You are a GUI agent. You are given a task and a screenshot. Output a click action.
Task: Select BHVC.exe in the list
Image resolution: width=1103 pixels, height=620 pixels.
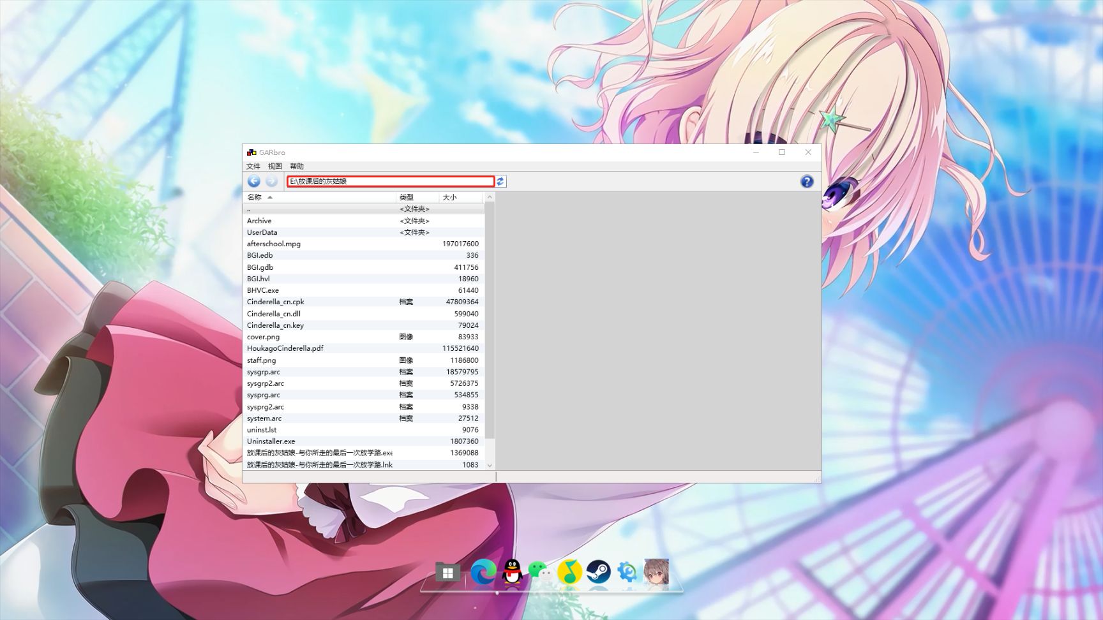coord(364,290)
